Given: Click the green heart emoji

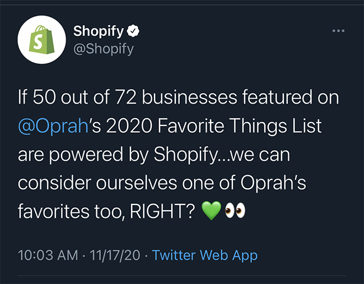Looking at the screenshot, I should (x=211, y=212).
